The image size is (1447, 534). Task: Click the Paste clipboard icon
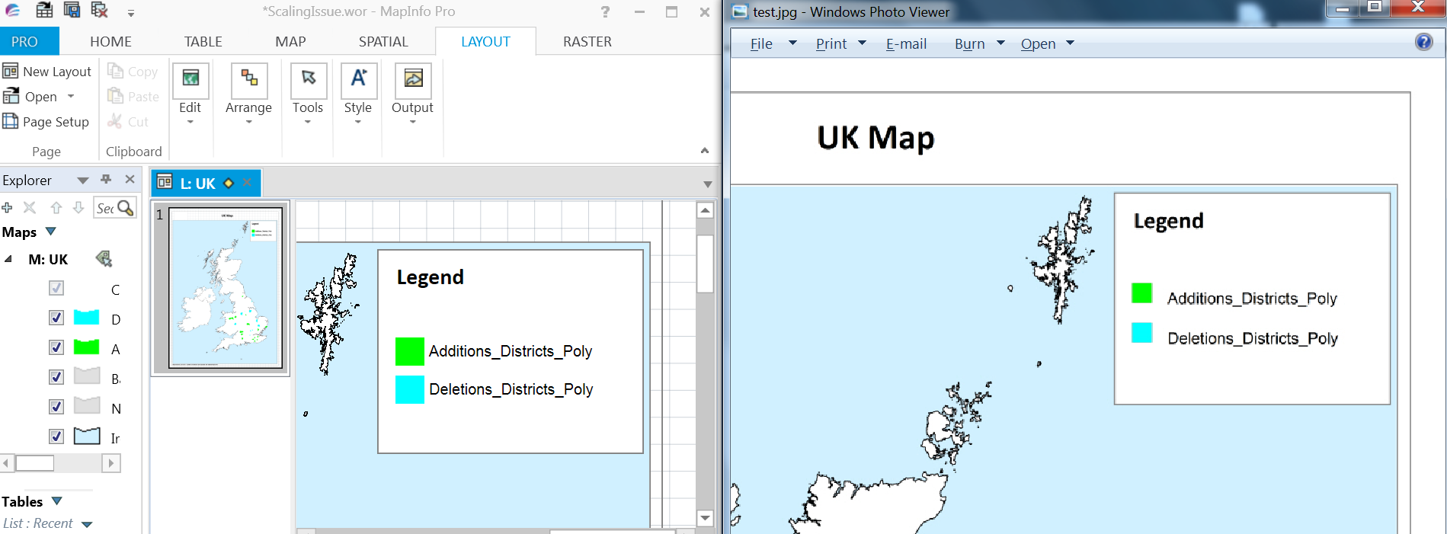(x=115, y=96)
